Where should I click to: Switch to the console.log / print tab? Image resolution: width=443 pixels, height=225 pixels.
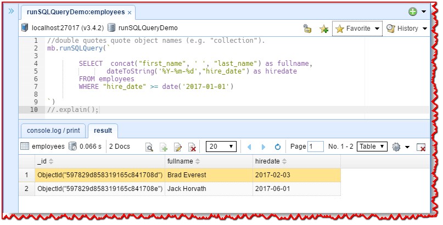[53, 131]
